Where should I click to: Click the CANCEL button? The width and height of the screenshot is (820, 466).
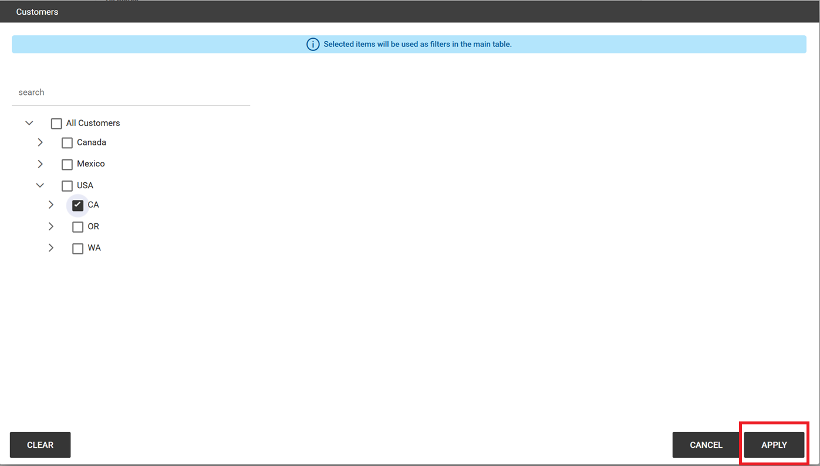pyautogui.click(x=706, y=445)
